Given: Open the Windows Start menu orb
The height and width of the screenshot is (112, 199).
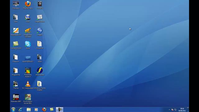Looking at the screenshot, I should pyautogui.click(x=13, y=110).
